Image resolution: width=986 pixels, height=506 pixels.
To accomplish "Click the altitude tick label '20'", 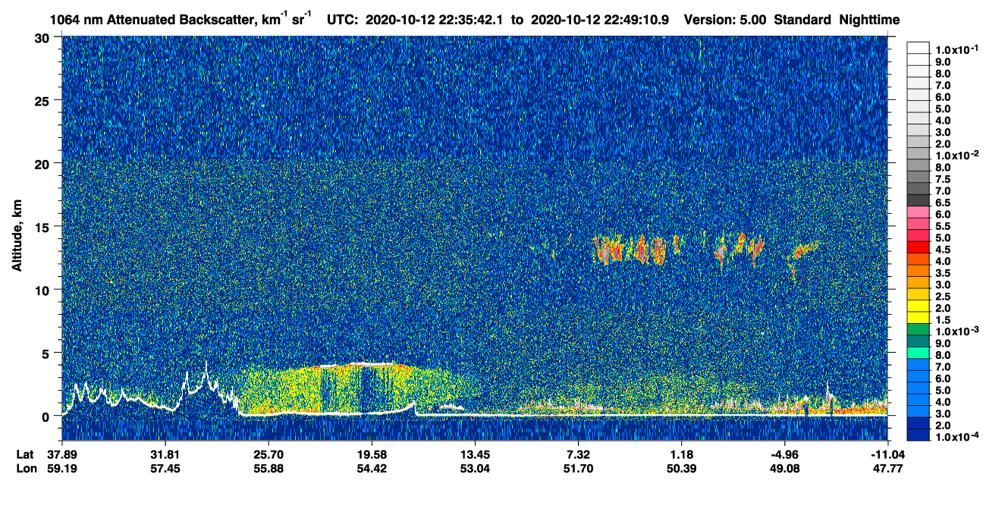I will point(43,164).
